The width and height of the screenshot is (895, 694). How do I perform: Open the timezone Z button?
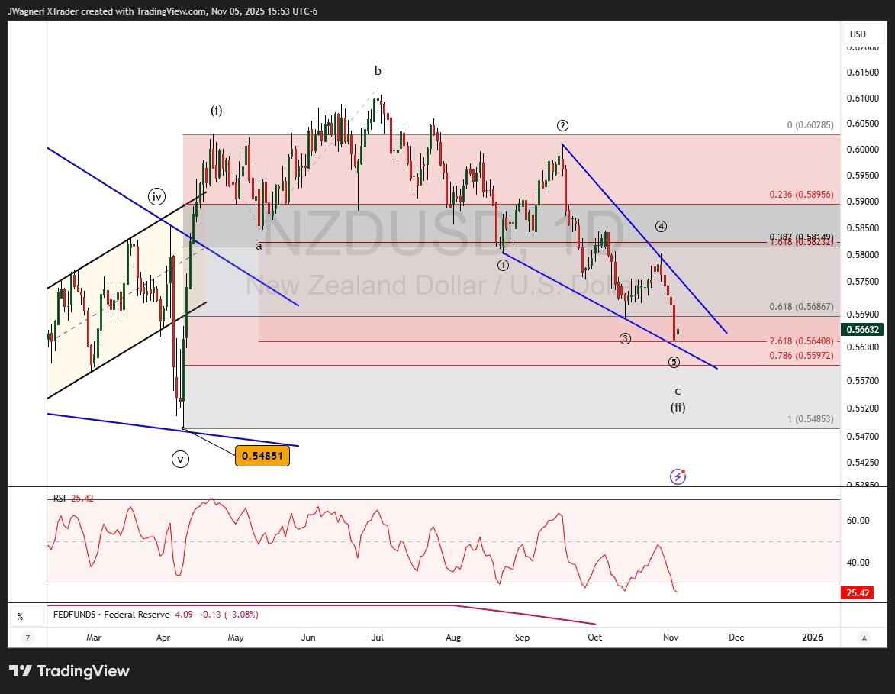click(x=27, y=638)
